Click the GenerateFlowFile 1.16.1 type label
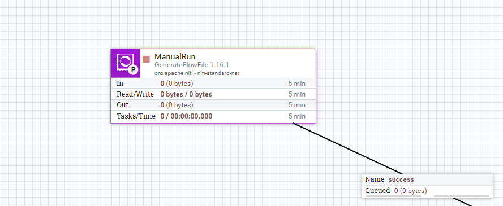The image size is (503, 206). click(191, 65)
